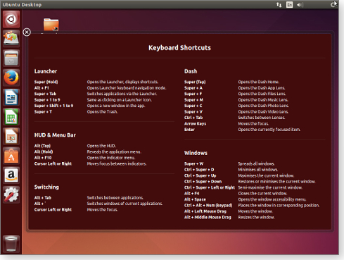Click the Alt (Tap) shortcut label
Image resolution: width=344 pixels, height=260 pixels.
click(x=42, y=146)
